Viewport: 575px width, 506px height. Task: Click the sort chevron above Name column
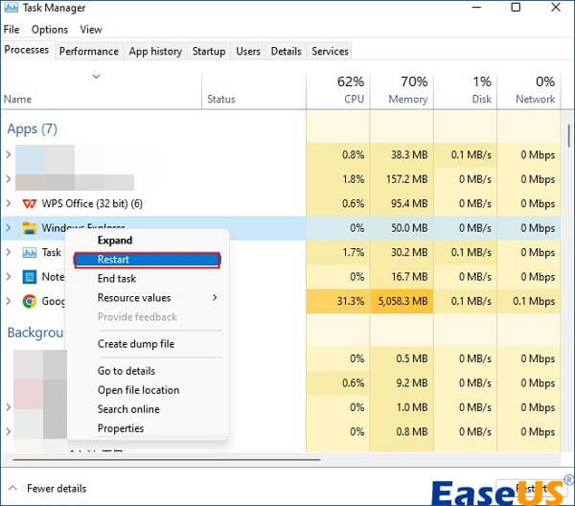(96, 77)
